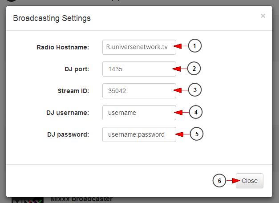Click the circled number 6 annotation marker

click(x=219, y=181)
